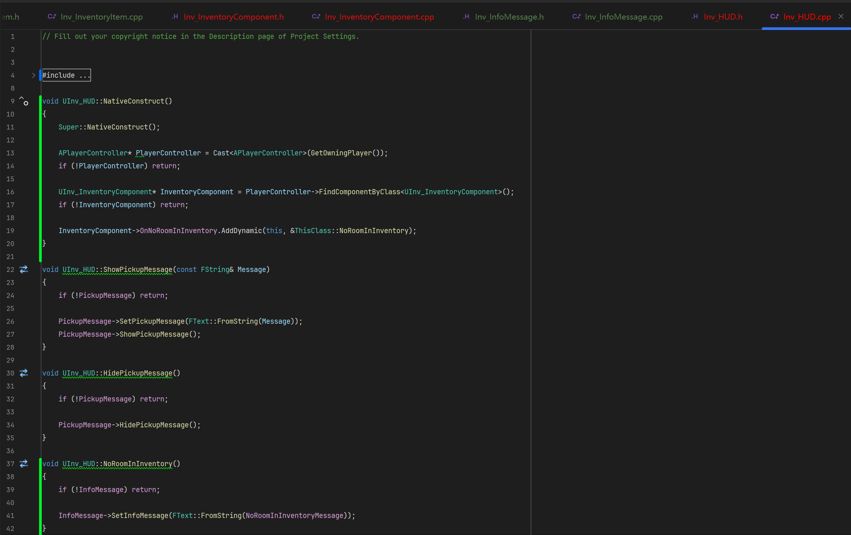Click the header file icon on the Inv_HUD.h tab
This screenshot has height=535, width=851.
click(x=695, y=17)
